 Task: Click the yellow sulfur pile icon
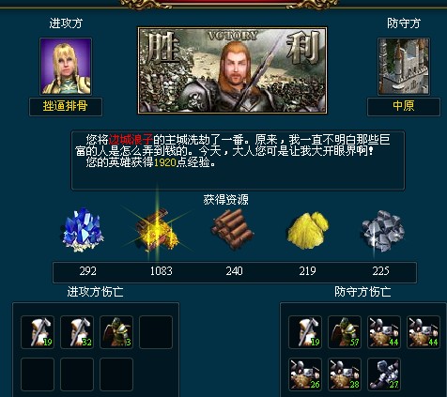coord(308,231)
